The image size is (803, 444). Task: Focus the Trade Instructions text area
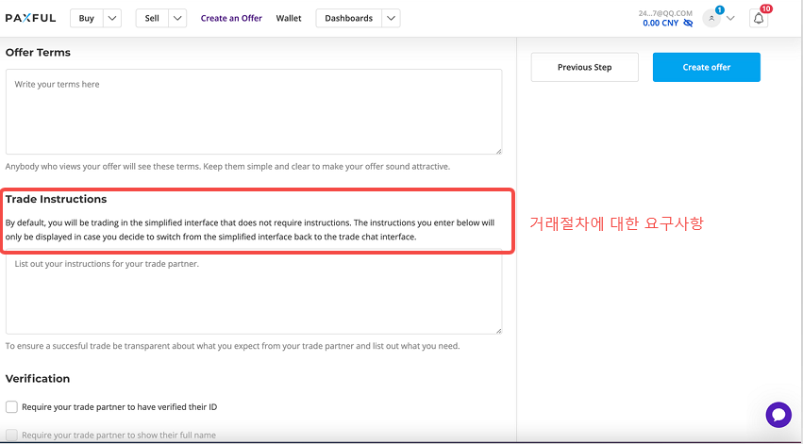[x=254, y=291]
